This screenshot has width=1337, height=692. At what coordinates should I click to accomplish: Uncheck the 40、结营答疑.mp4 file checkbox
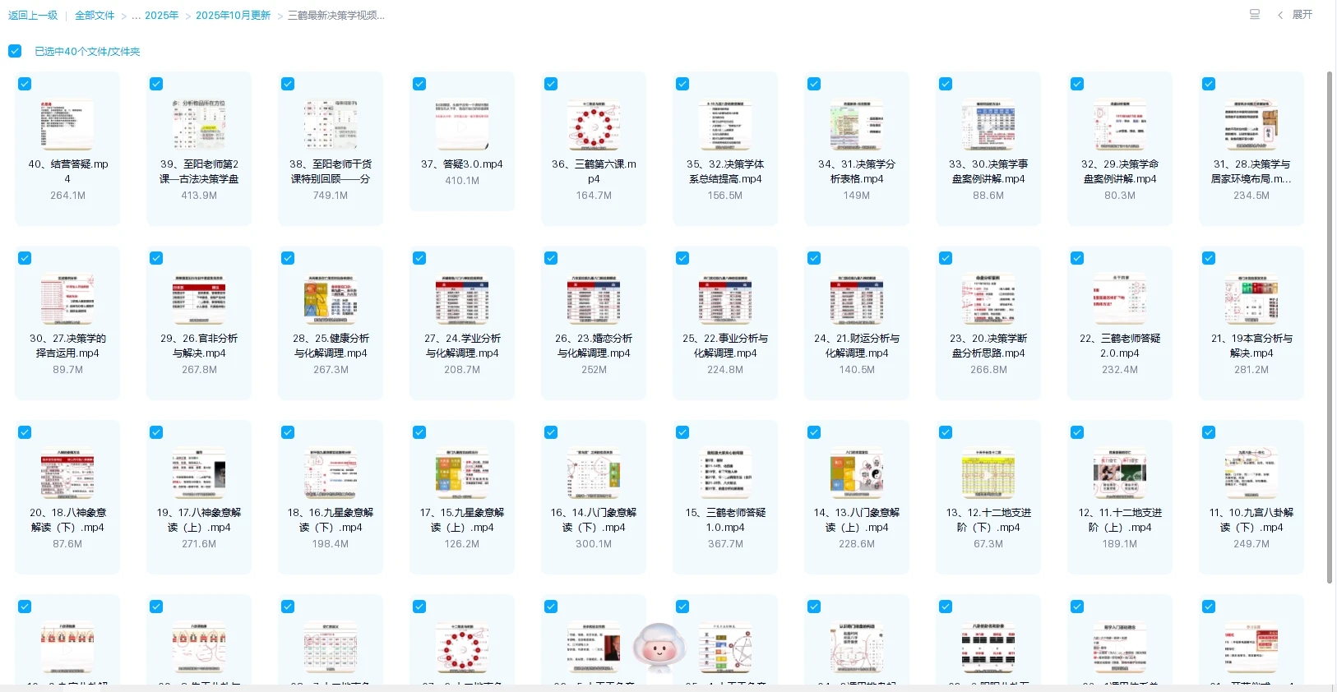point(25,84)
